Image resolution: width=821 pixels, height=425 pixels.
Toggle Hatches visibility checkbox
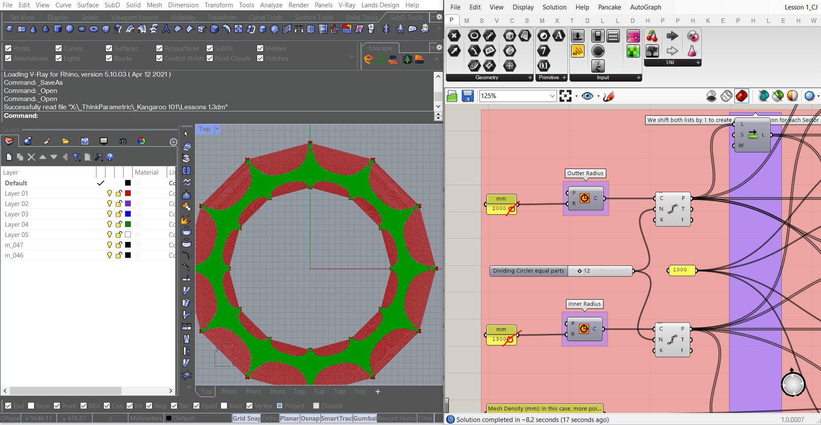pos(260,59)
